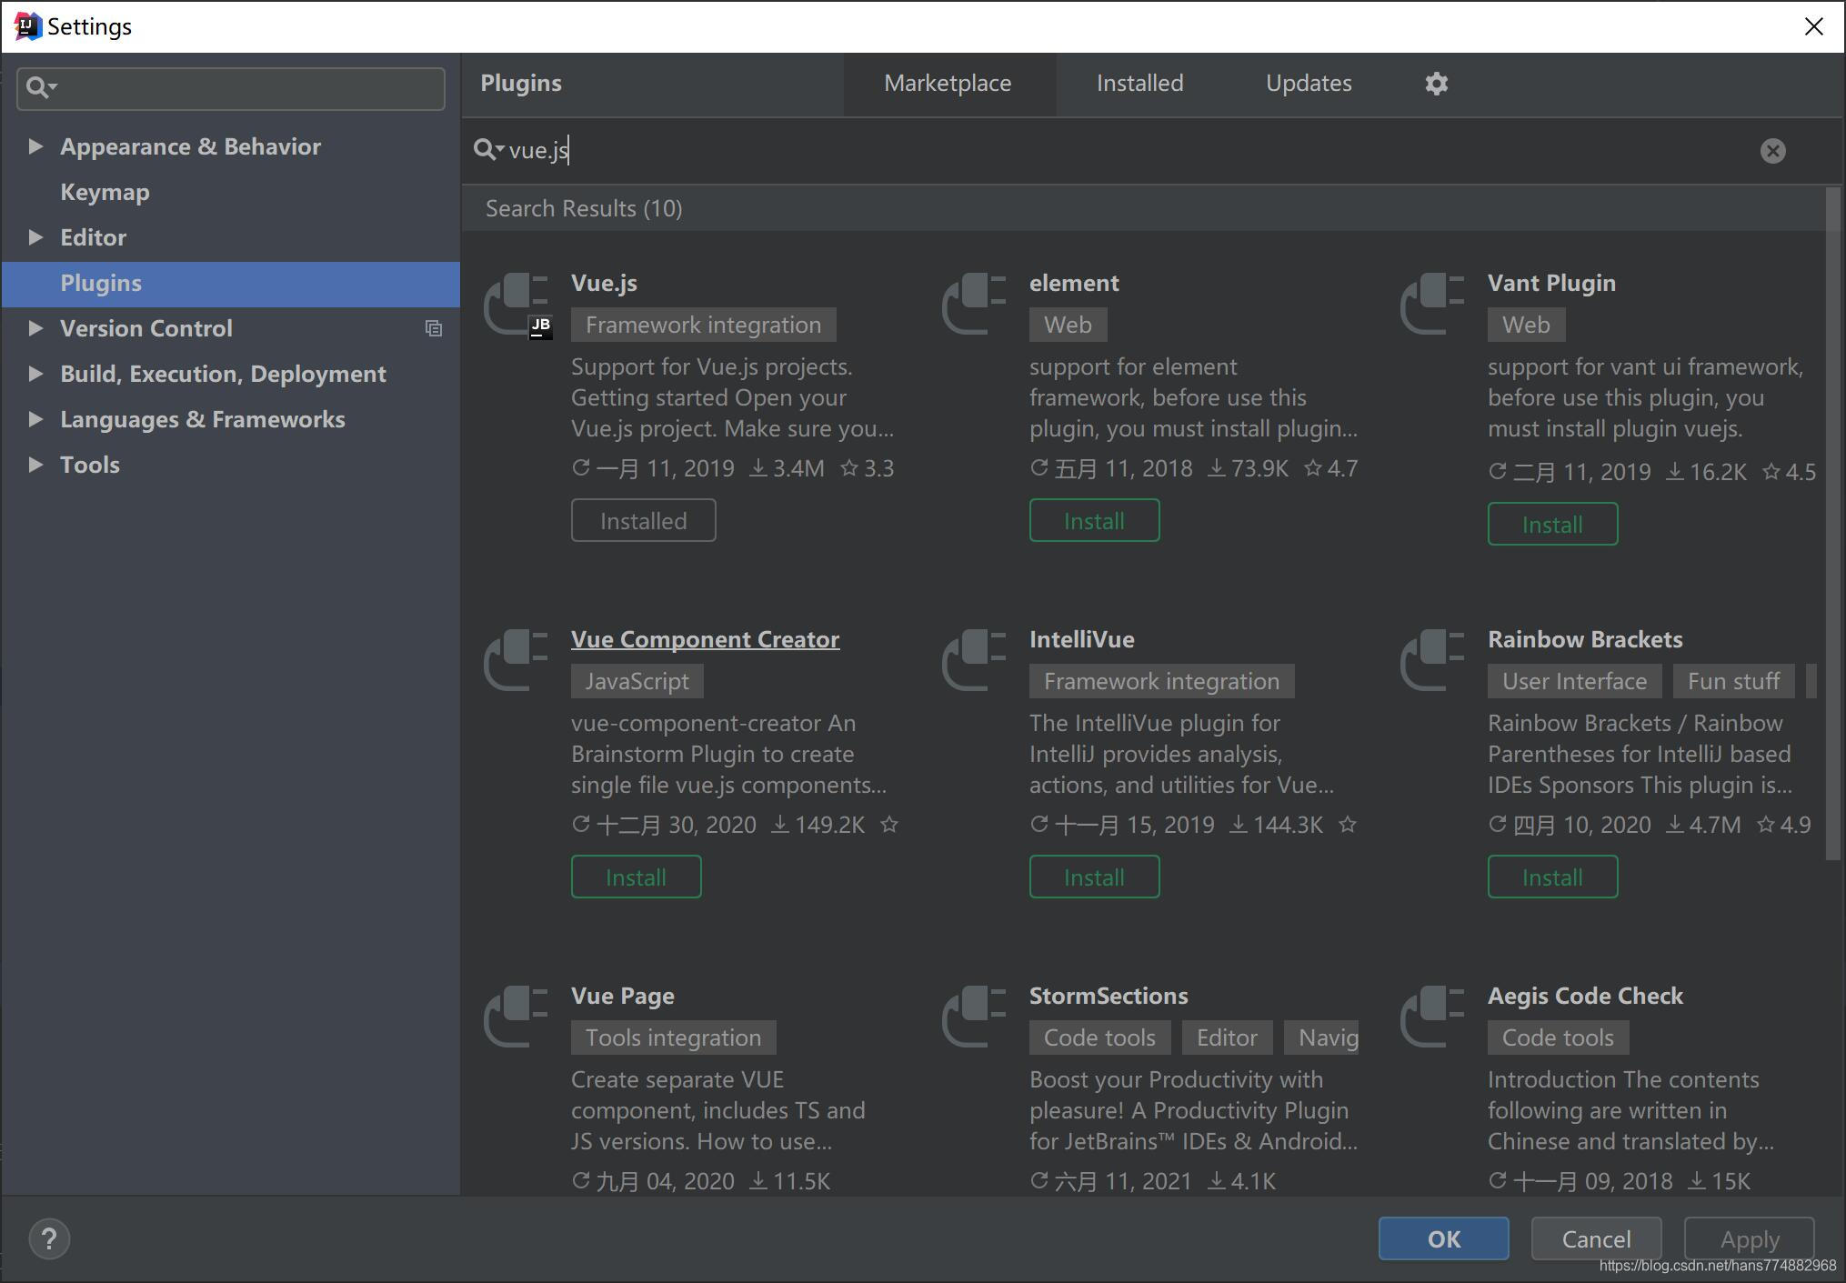Focus the settings search input field
Image resolution: width=1846 pixels, height=1283 pixels.
pyautogui.click(x=231, y=88)
